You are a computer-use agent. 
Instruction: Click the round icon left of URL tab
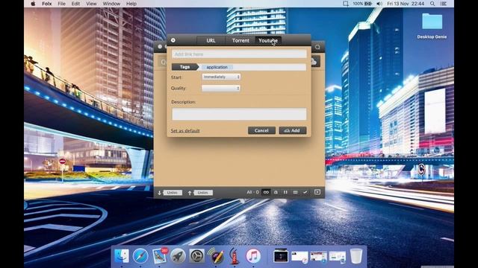coord(173,40)
